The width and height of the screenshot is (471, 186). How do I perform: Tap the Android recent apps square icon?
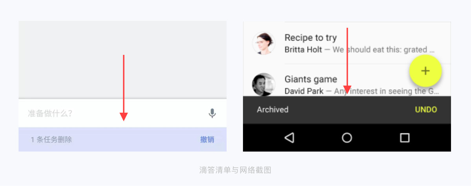[x=405, y=137]
